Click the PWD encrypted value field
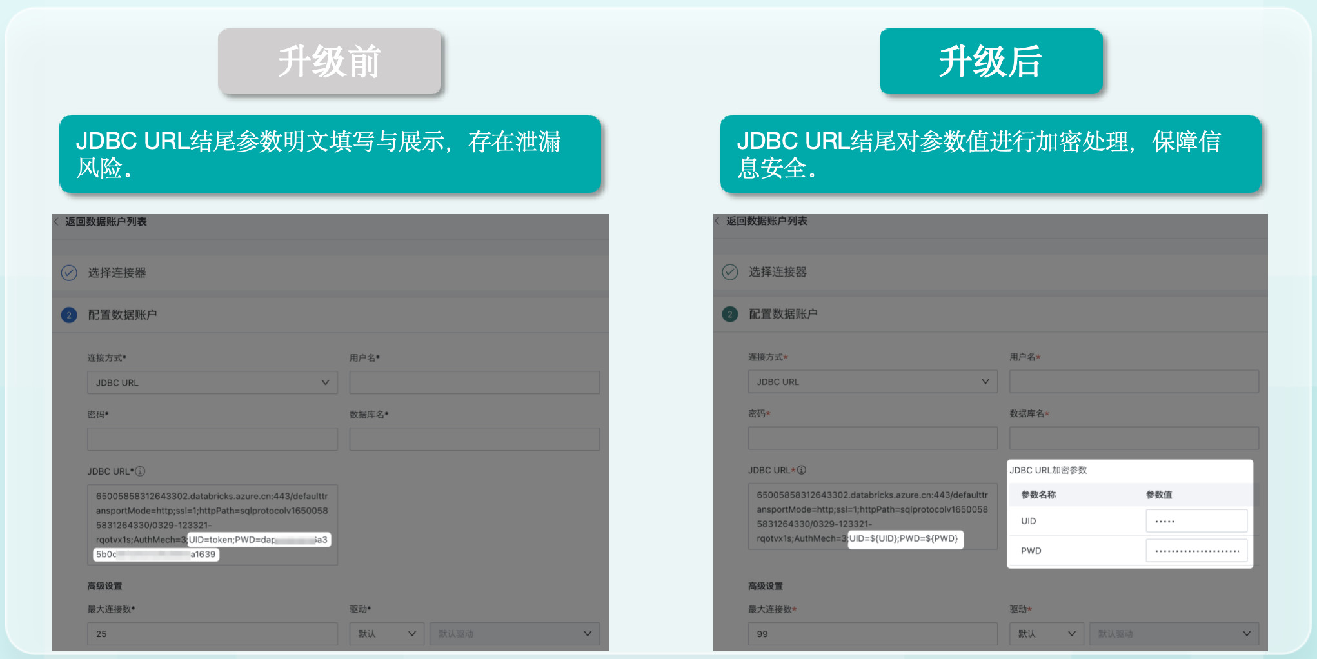The image size is (1317, 659). (x=1196, y=551)
